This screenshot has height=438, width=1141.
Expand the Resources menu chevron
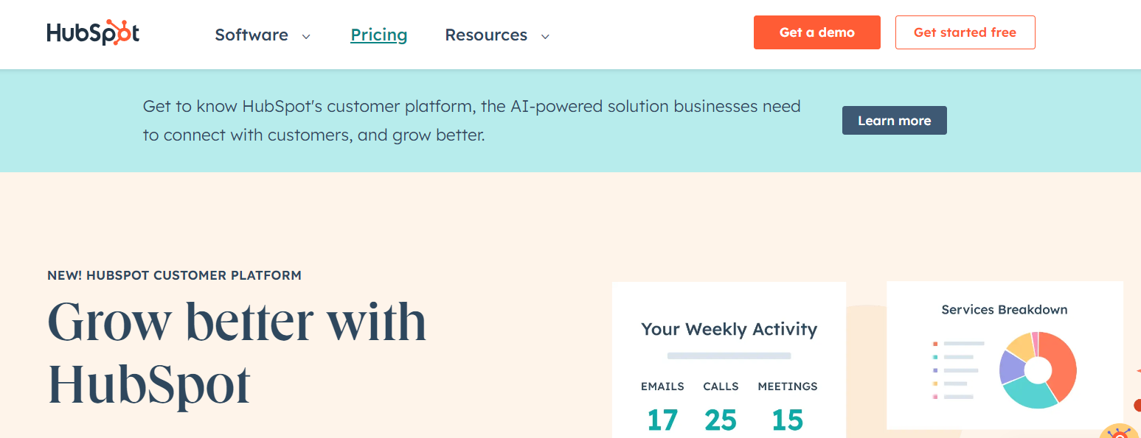point(545,36)
